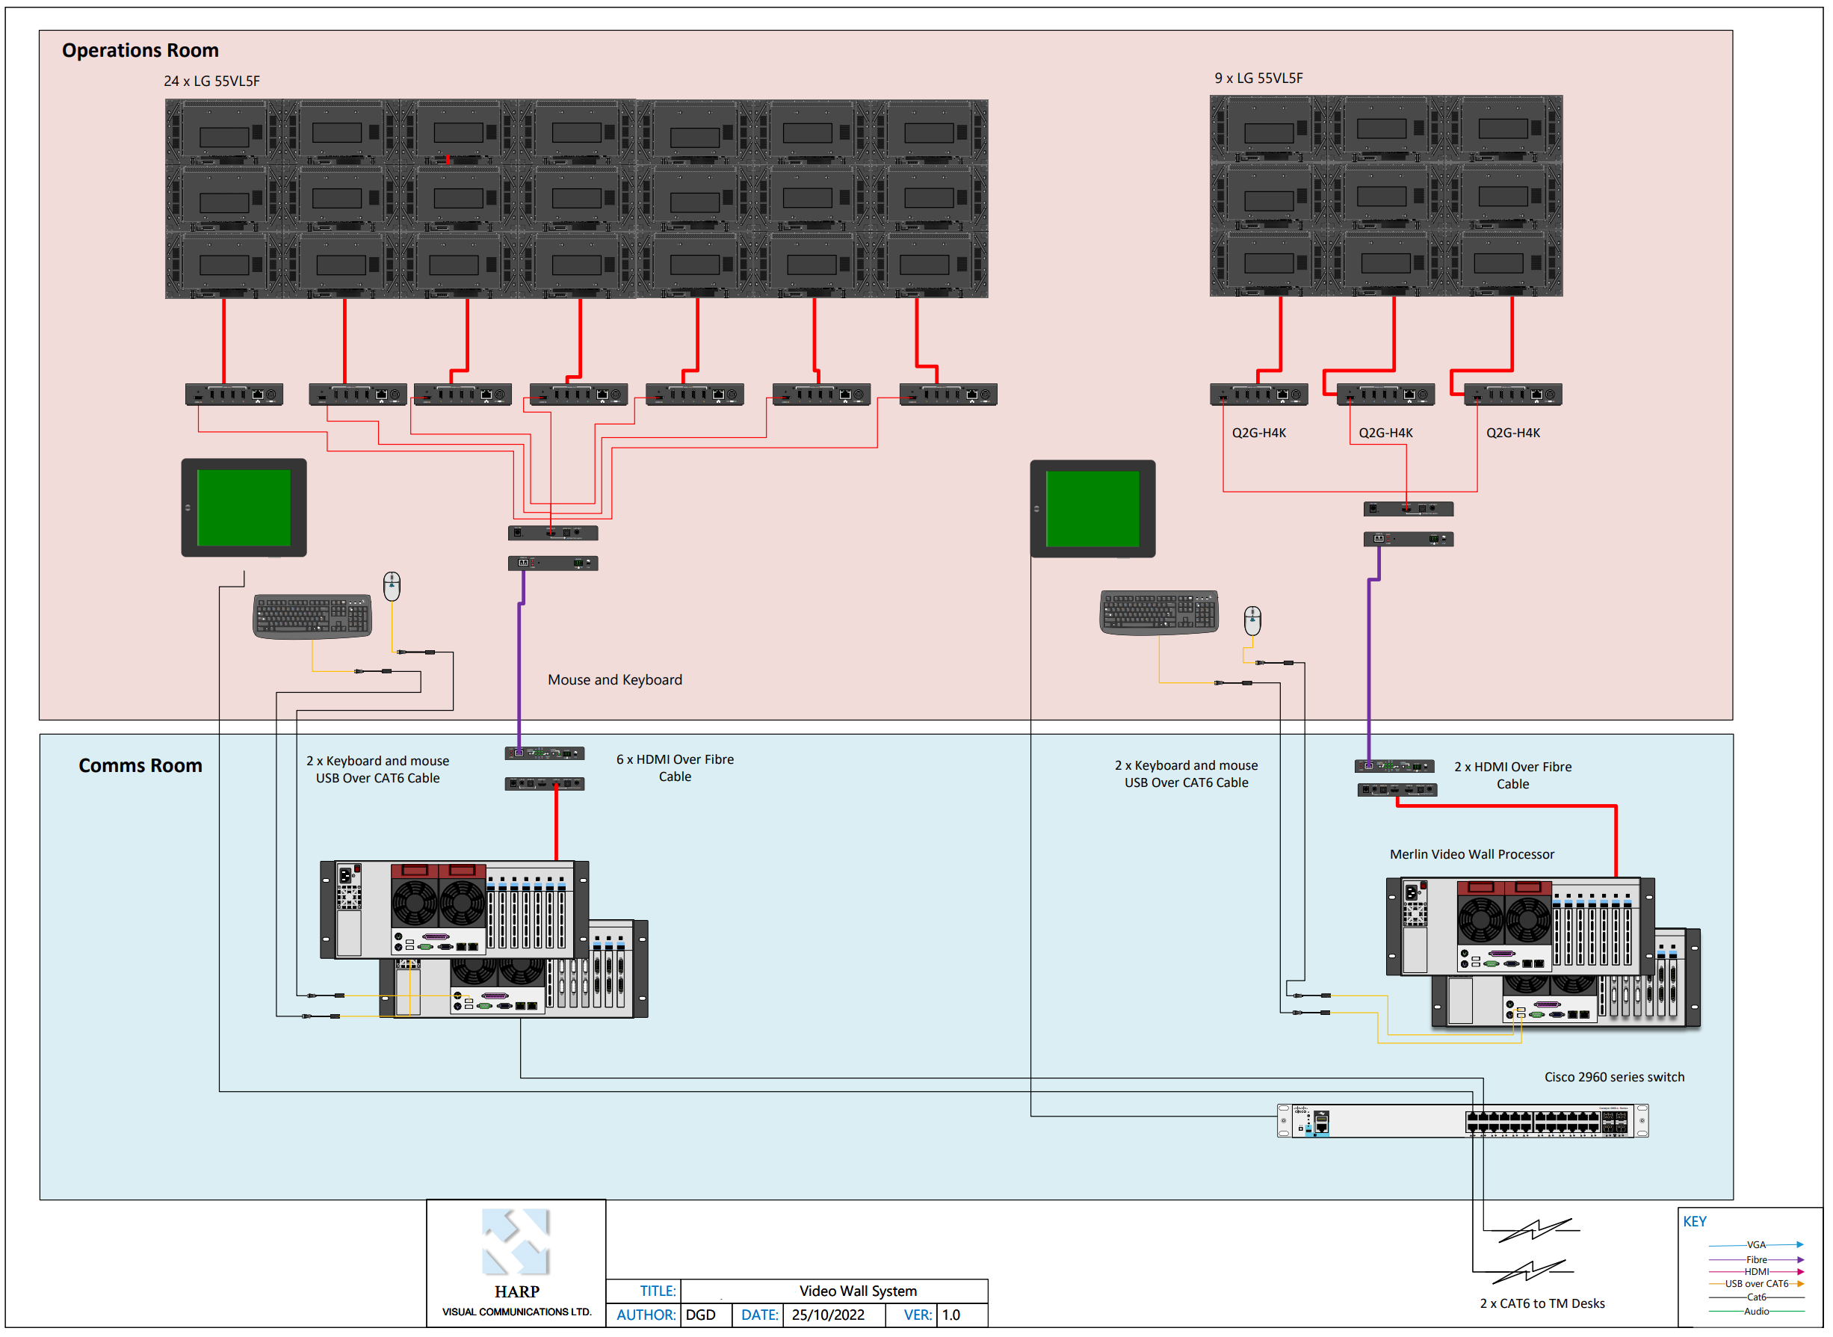Click the 2 x CAT6 to TM Desks label
Viewport: 1833px width, 1337px height.
tap(1542, 1304)
